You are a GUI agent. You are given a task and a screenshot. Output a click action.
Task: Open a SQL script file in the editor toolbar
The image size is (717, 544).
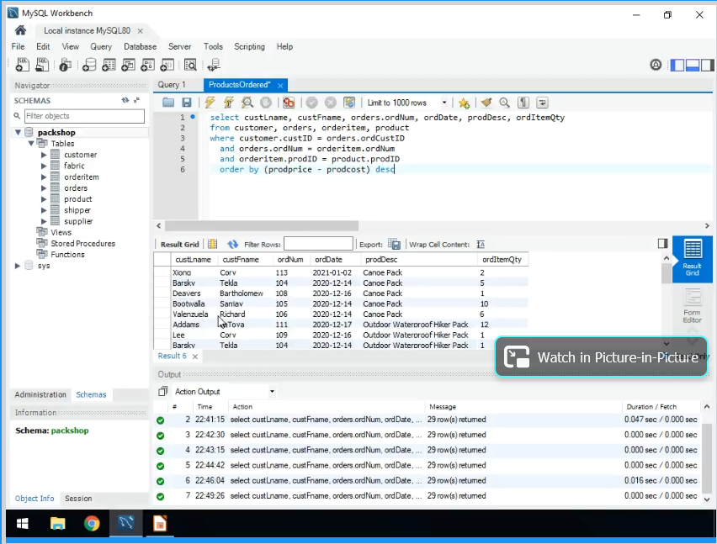[169, 103]
